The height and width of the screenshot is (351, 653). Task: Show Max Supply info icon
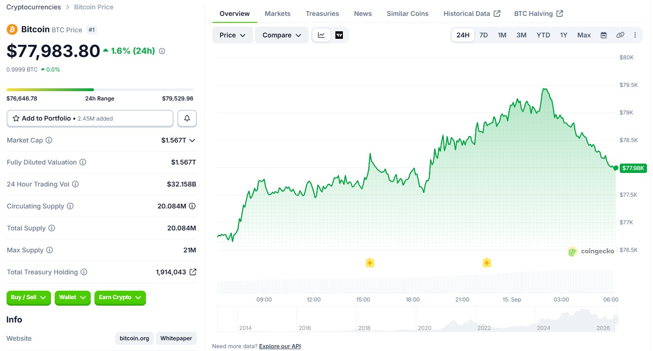[50, 250]
